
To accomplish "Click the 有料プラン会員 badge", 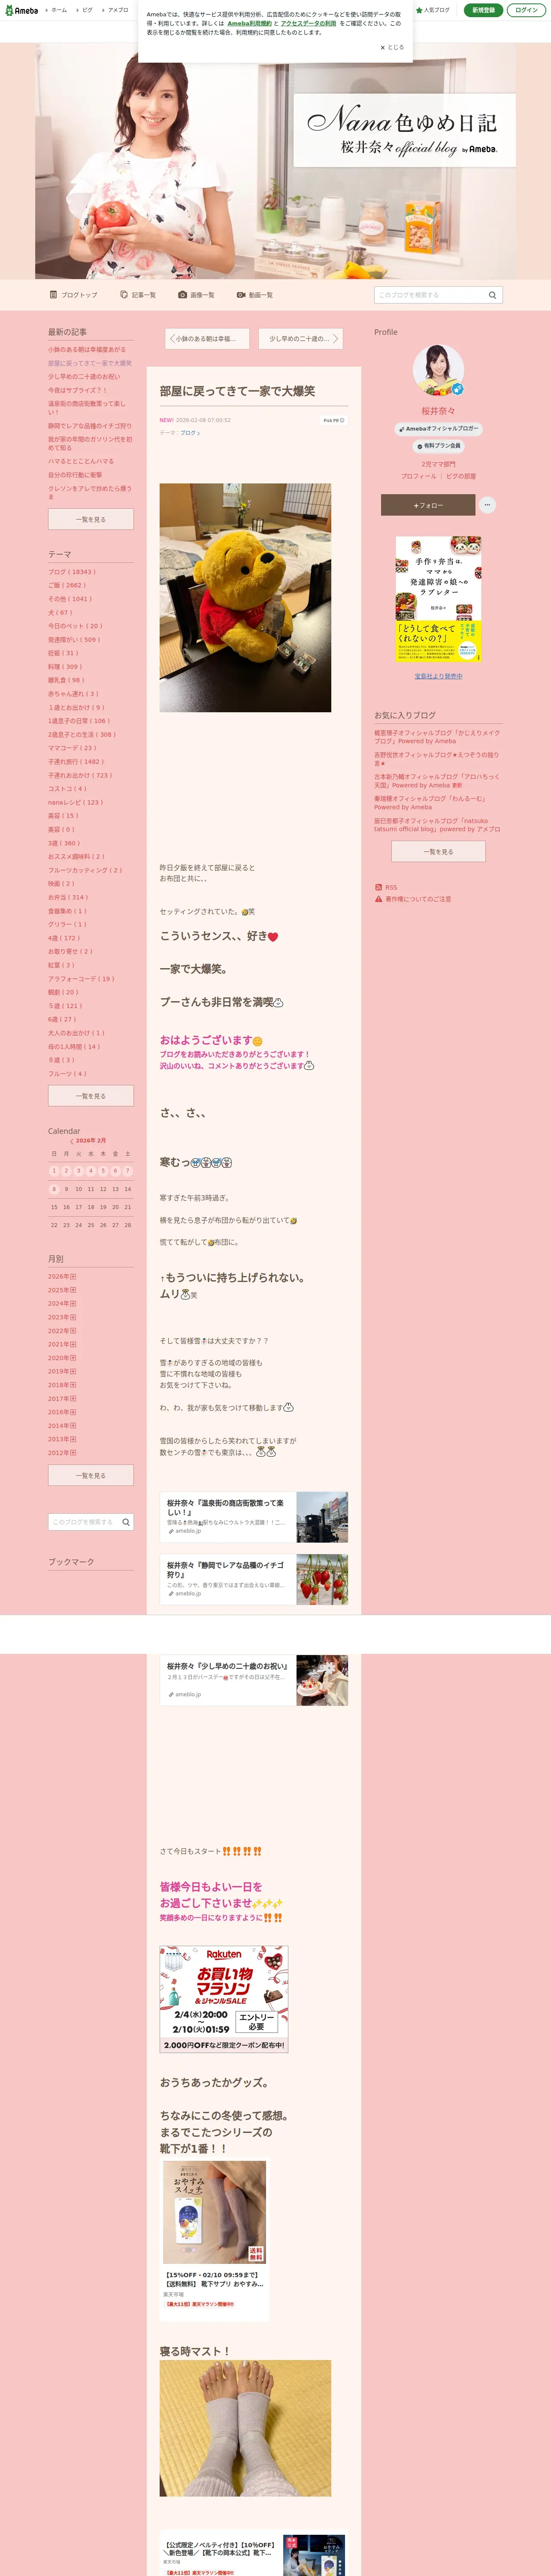I will [438, 446].
